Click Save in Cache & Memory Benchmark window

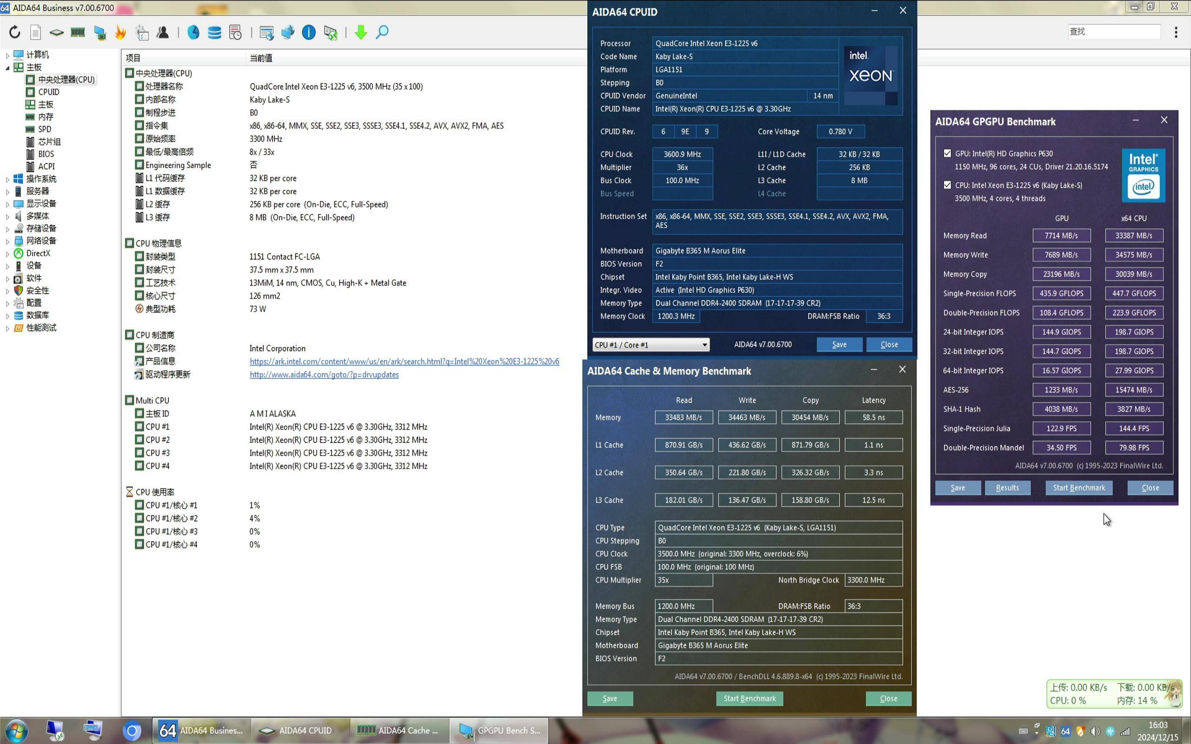pos(610,698)
